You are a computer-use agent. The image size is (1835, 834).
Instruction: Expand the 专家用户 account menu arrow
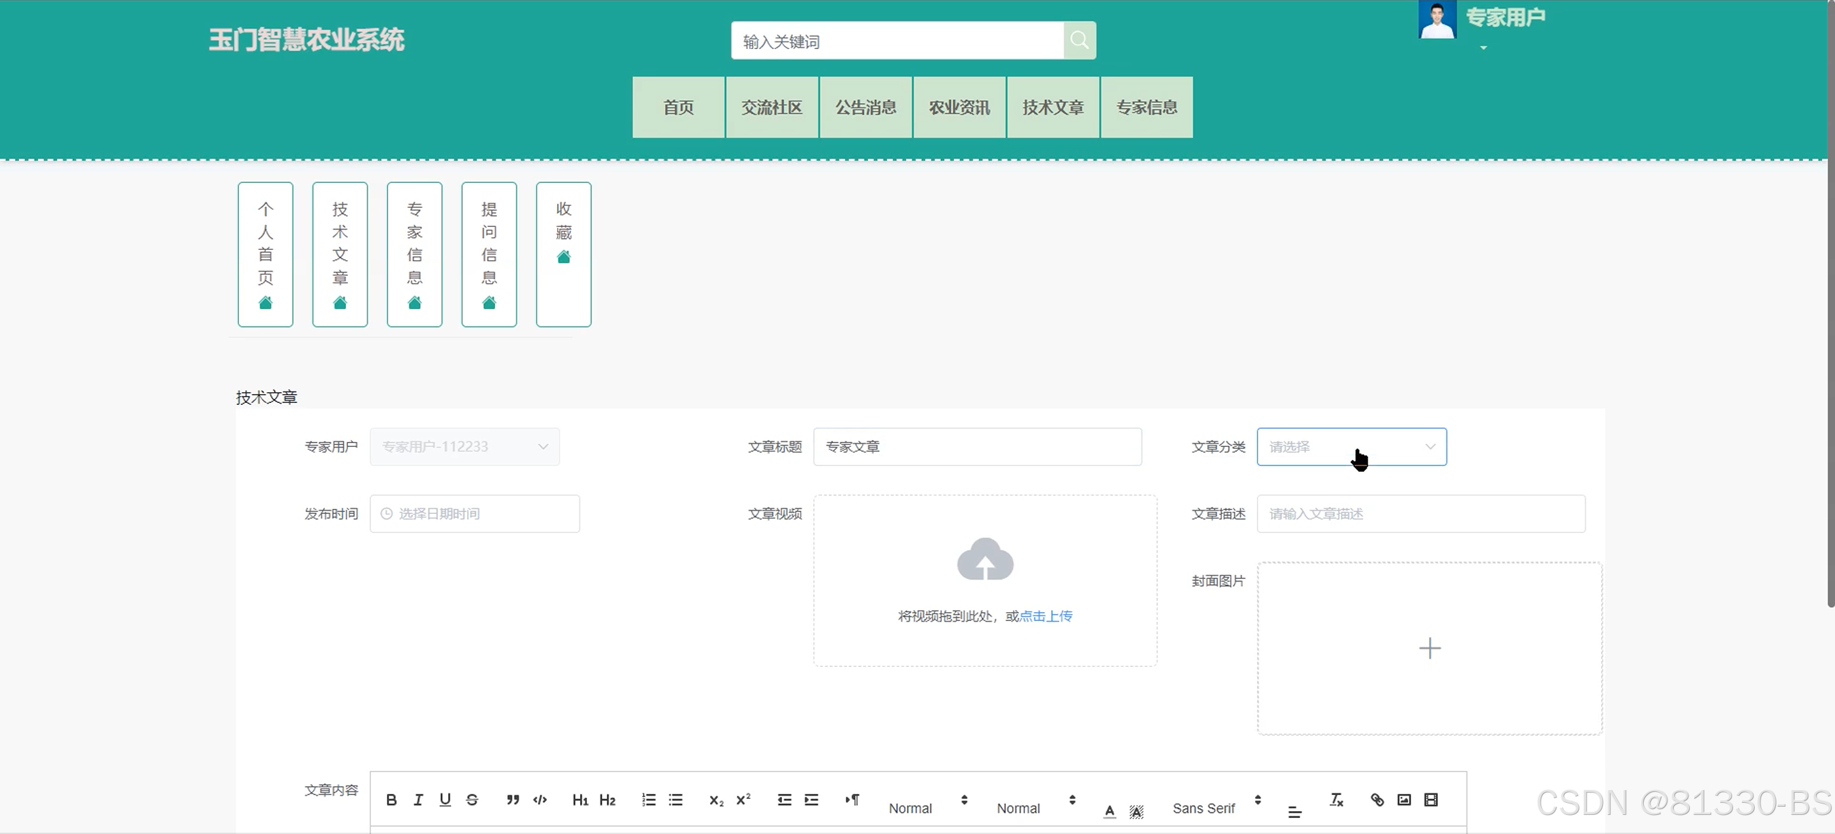1484,48
